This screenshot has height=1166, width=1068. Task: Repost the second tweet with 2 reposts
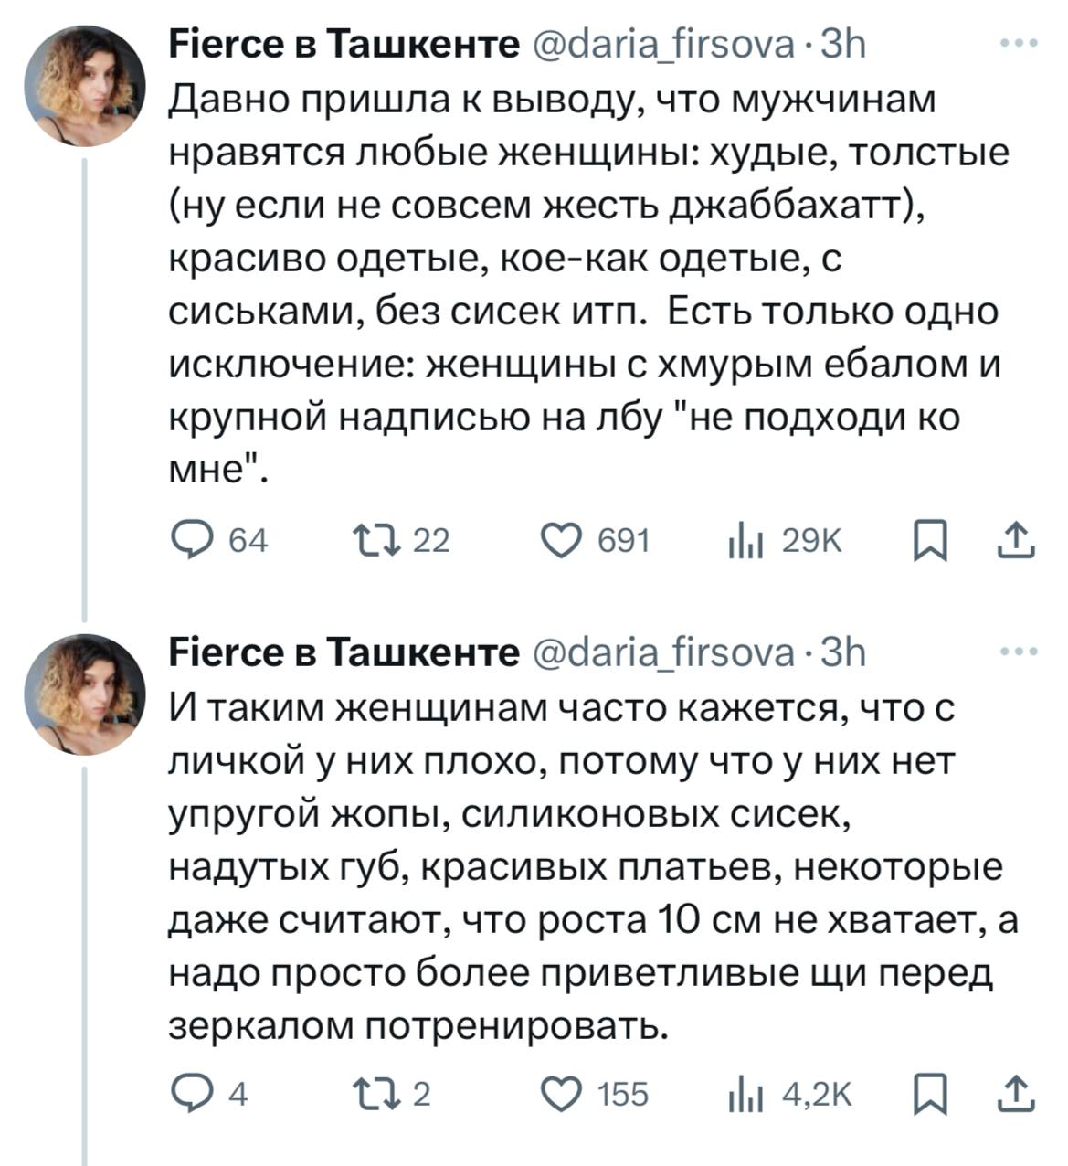pyautogui.click(x=377, y=1093)
